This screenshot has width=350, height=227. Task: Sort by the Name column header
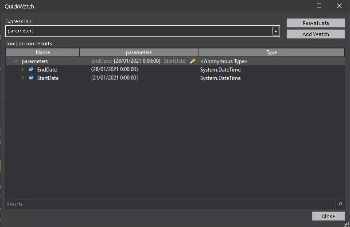coord(43,52)
